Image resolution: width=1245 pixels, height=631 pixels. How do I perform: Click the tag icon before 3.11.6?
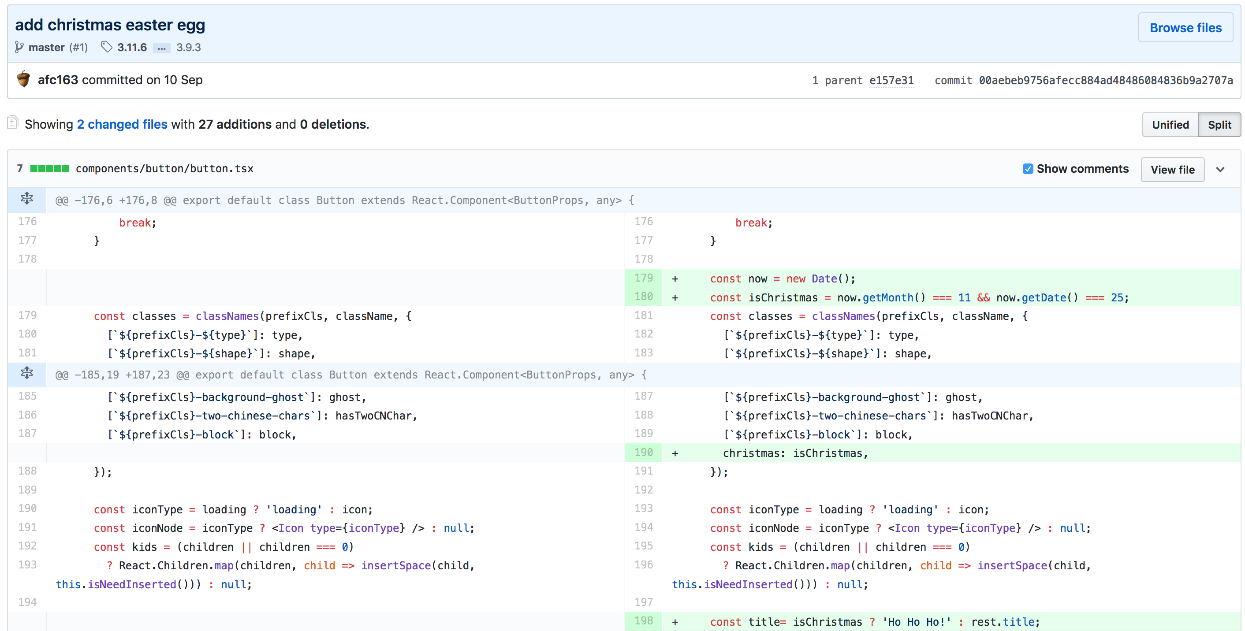(106, 47)
